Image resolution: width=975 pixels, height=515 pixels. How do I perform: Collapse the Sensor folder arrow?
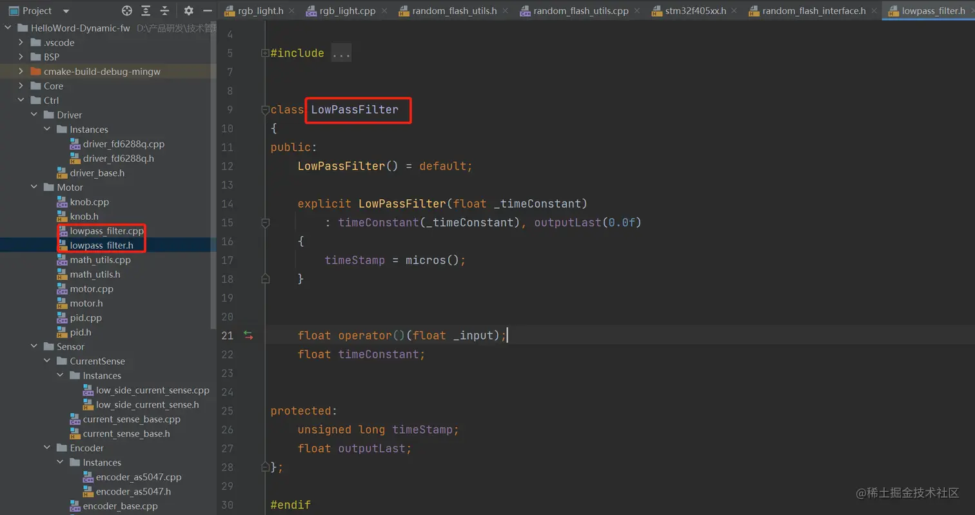point(34,347)
